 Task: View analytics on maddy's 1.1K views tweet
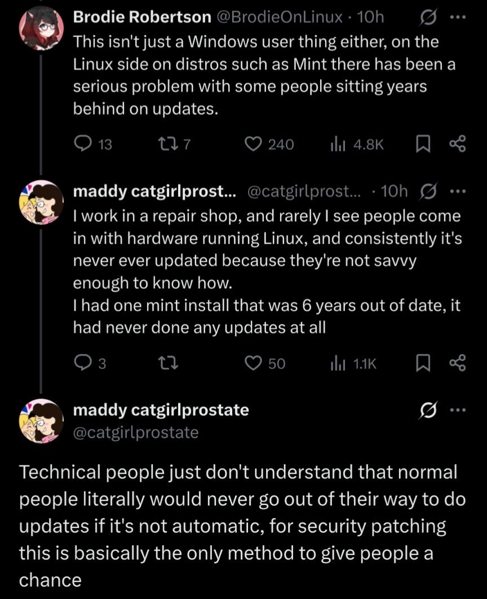click(x=338, y=364)
